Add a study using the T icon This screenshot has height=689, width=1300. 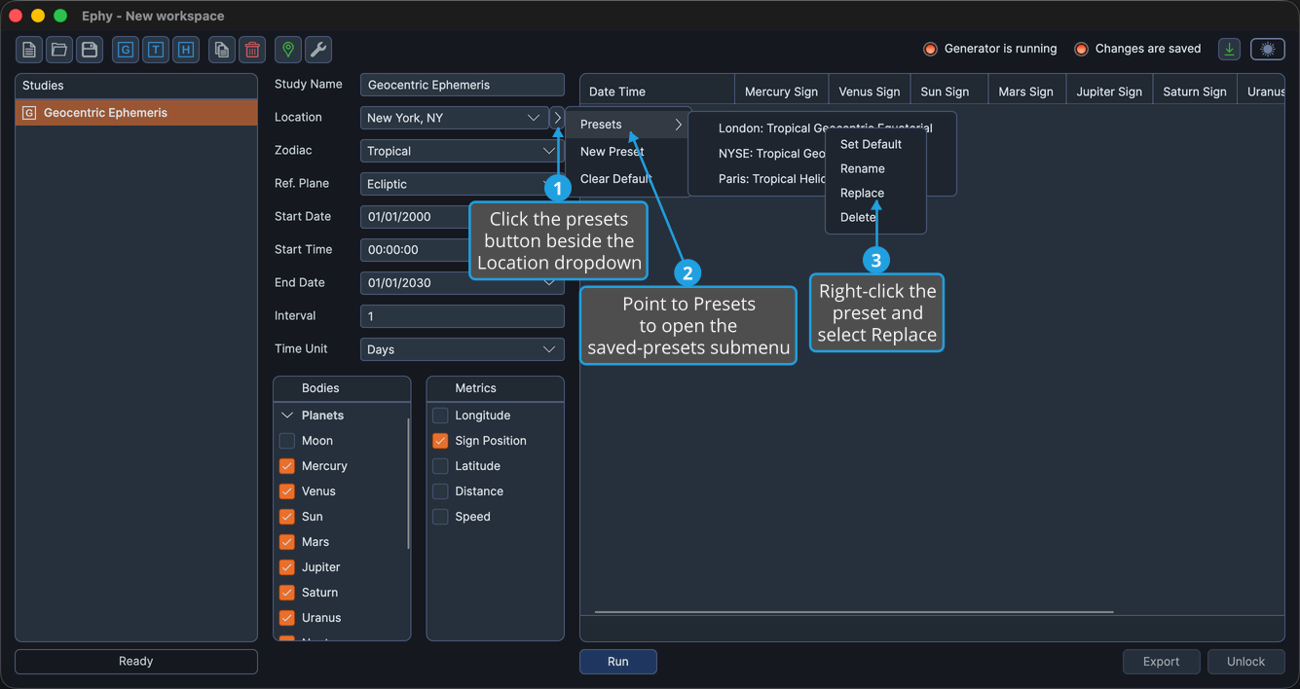click(156, 50)
